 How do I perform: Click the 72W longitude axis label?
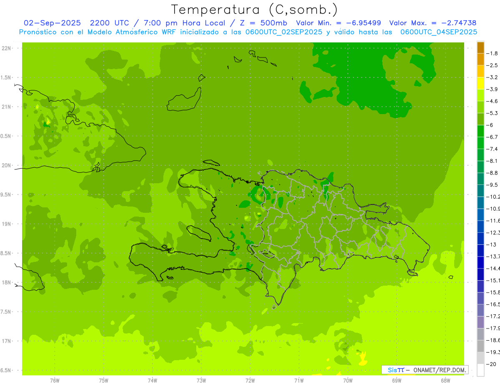click(x=250, y=380)
